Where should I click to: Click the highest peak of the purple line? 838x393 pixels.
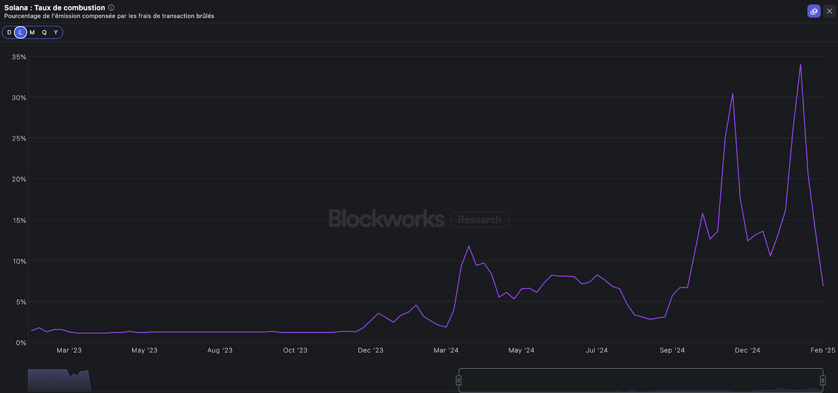[800, 65]
